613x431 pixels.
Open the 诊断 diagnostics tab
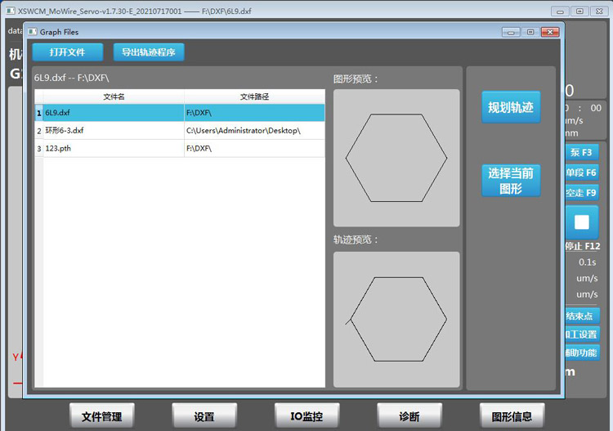[x=409, y=415]
